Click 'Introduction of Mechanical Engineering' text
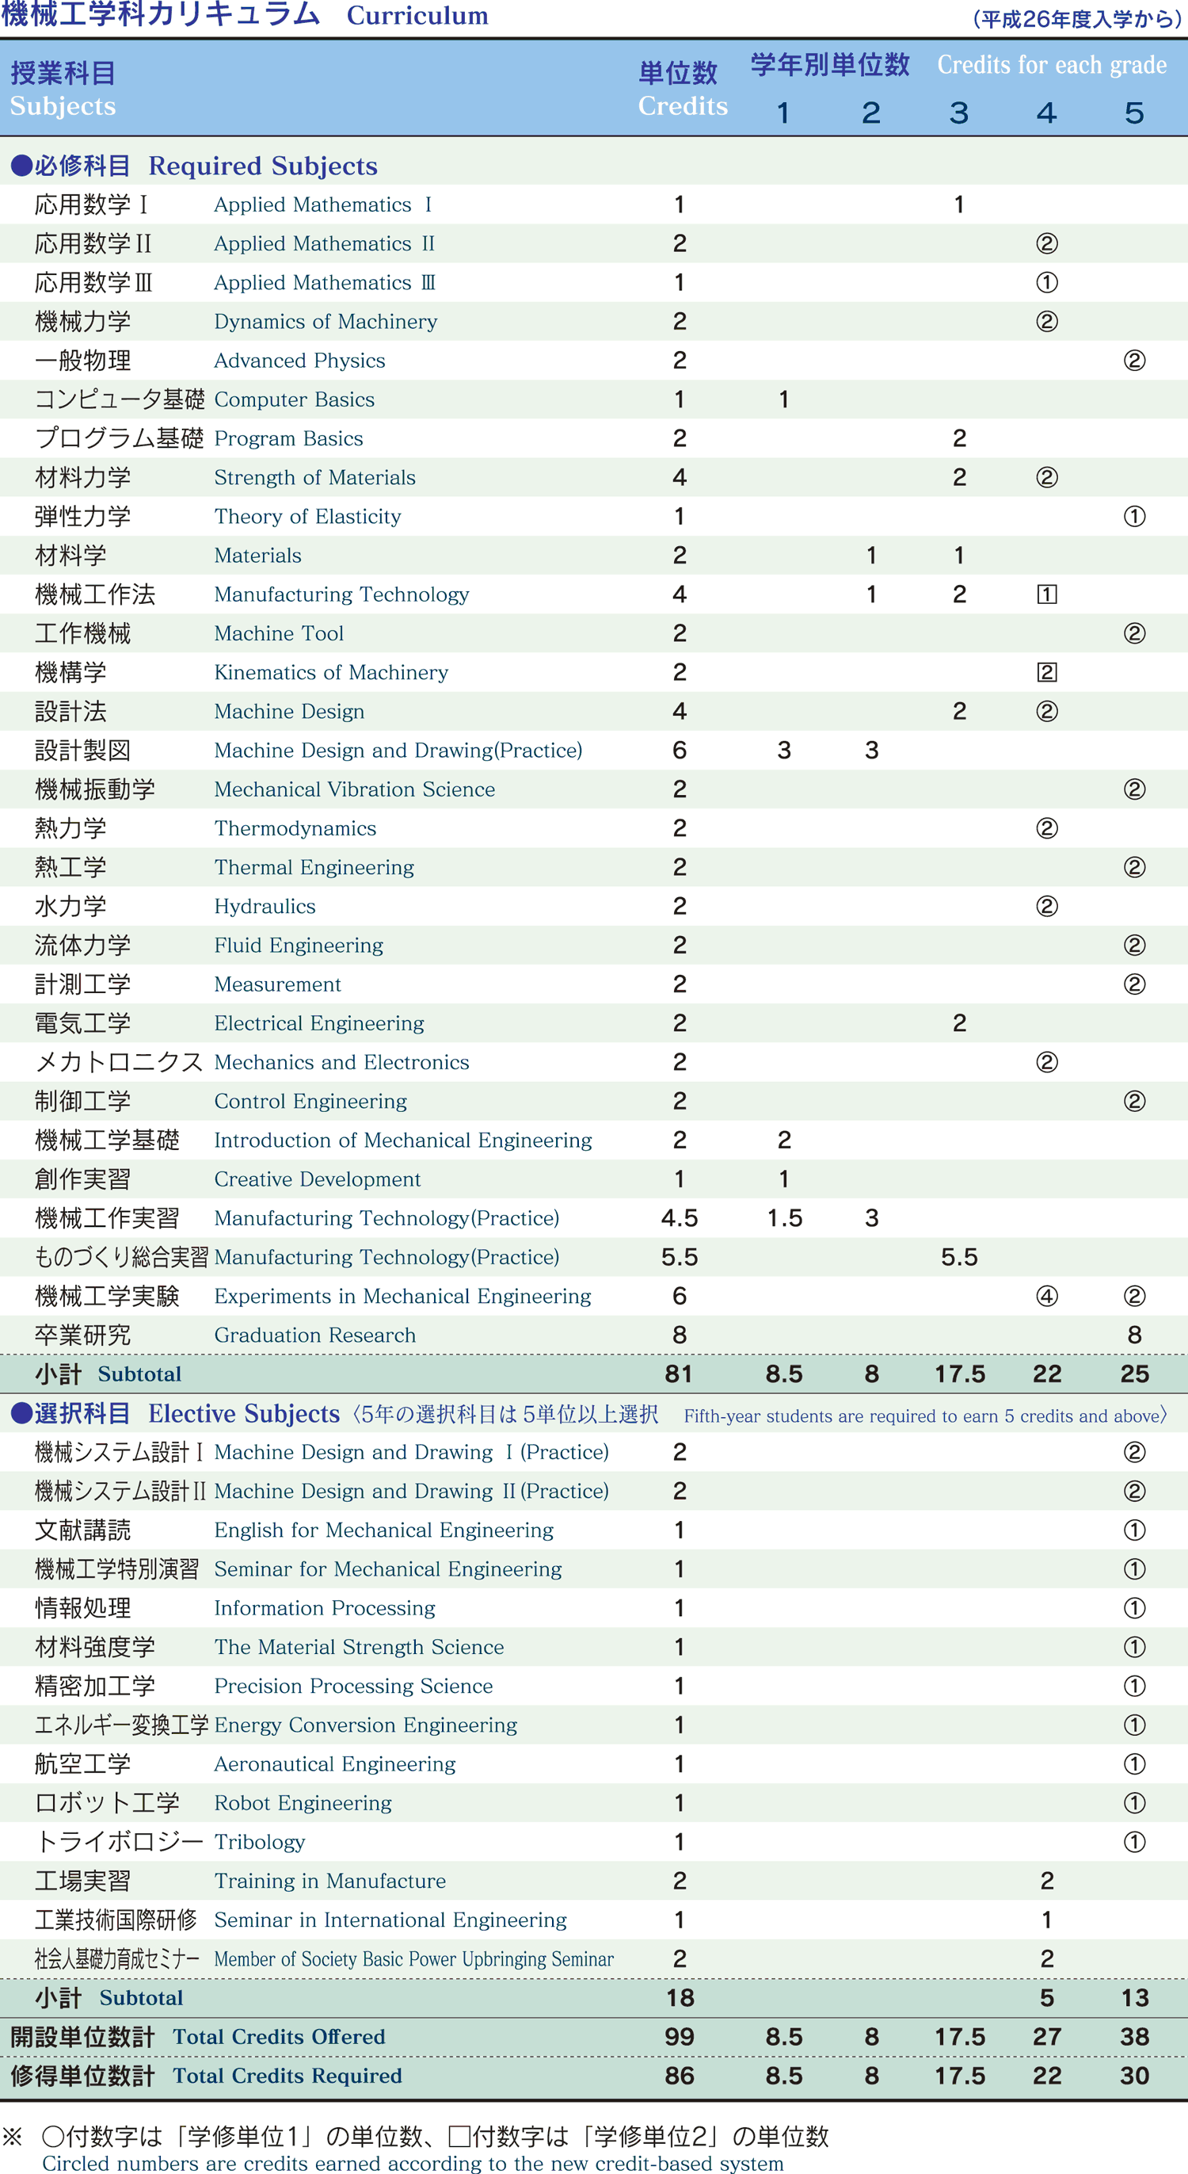 [403, 1140]
